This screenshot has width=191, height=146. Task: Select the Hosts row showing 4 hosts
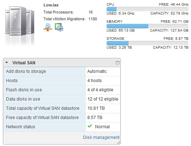tap(62, 81)
